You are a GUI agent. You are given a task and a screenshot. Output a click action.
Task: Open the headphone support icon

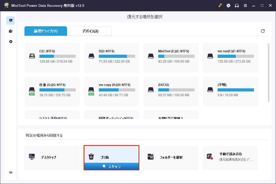coord(237,6)
